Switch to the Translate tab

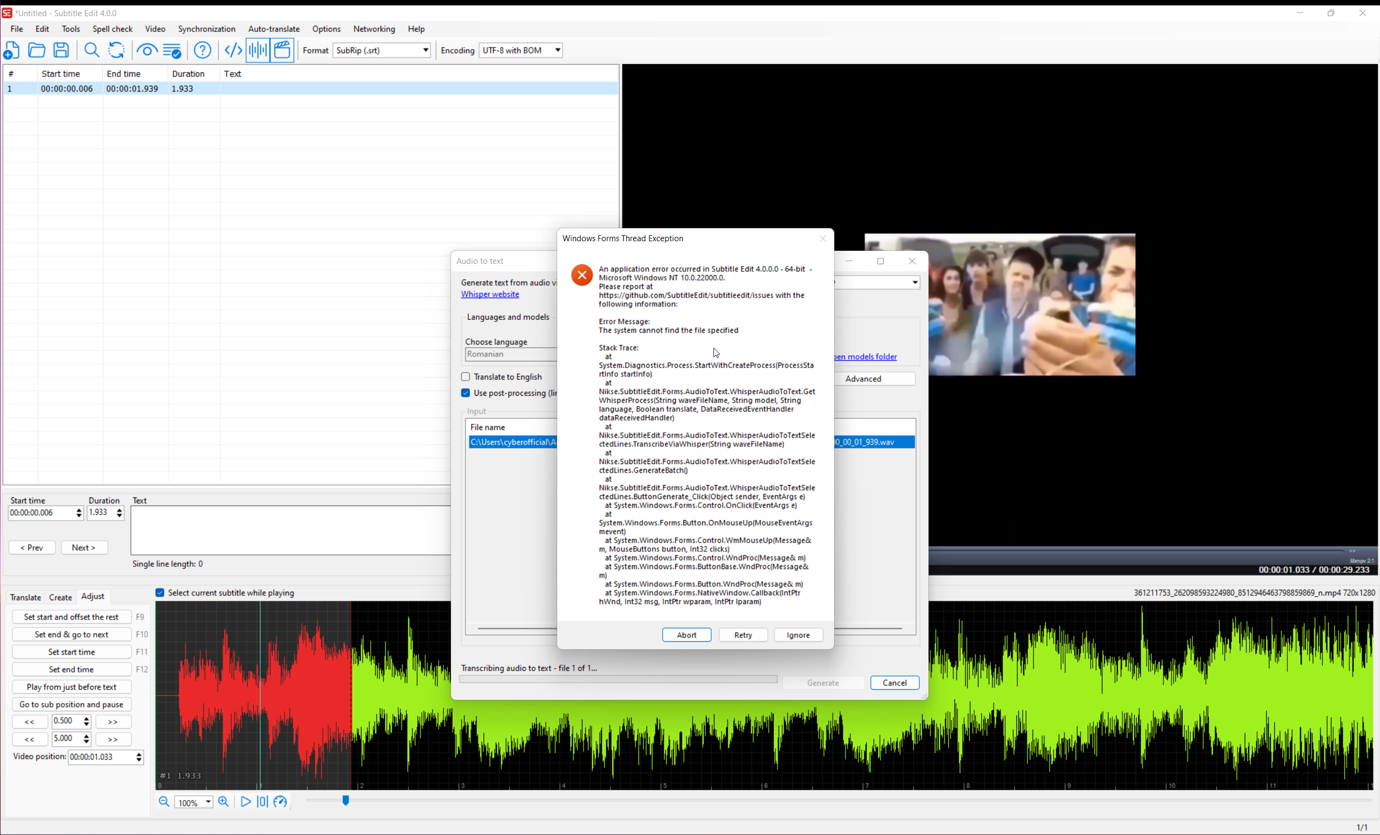pos(25,597)
